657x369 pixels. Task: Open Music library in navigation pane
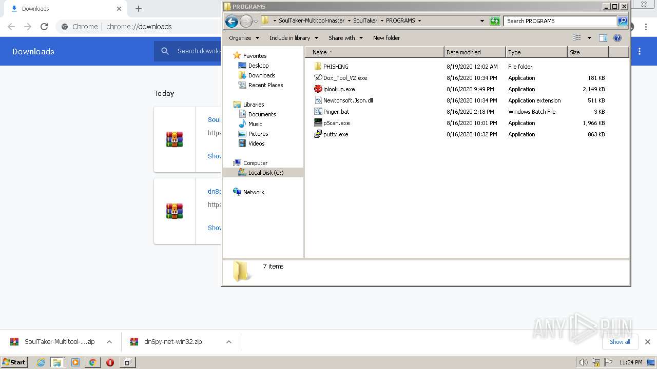pos(255,124)
